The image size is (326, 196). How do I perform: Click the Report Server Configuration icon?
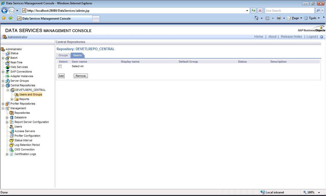12,122
